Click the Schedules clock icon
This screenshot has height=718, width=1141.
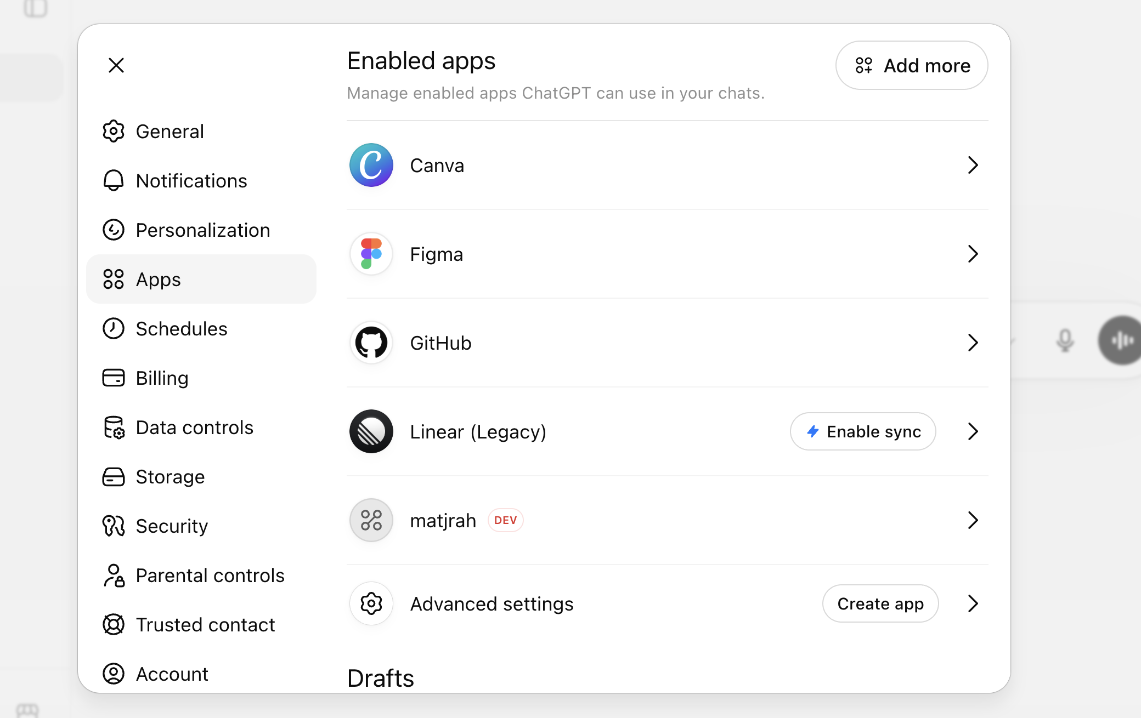coord(114,328)
